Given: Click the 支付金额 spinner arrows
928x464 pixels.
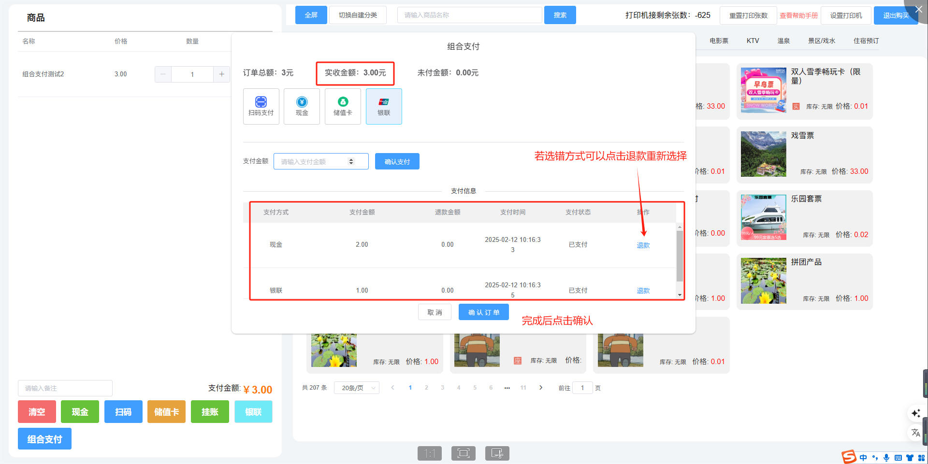Looking at the screenshot, I should point(351,161).
